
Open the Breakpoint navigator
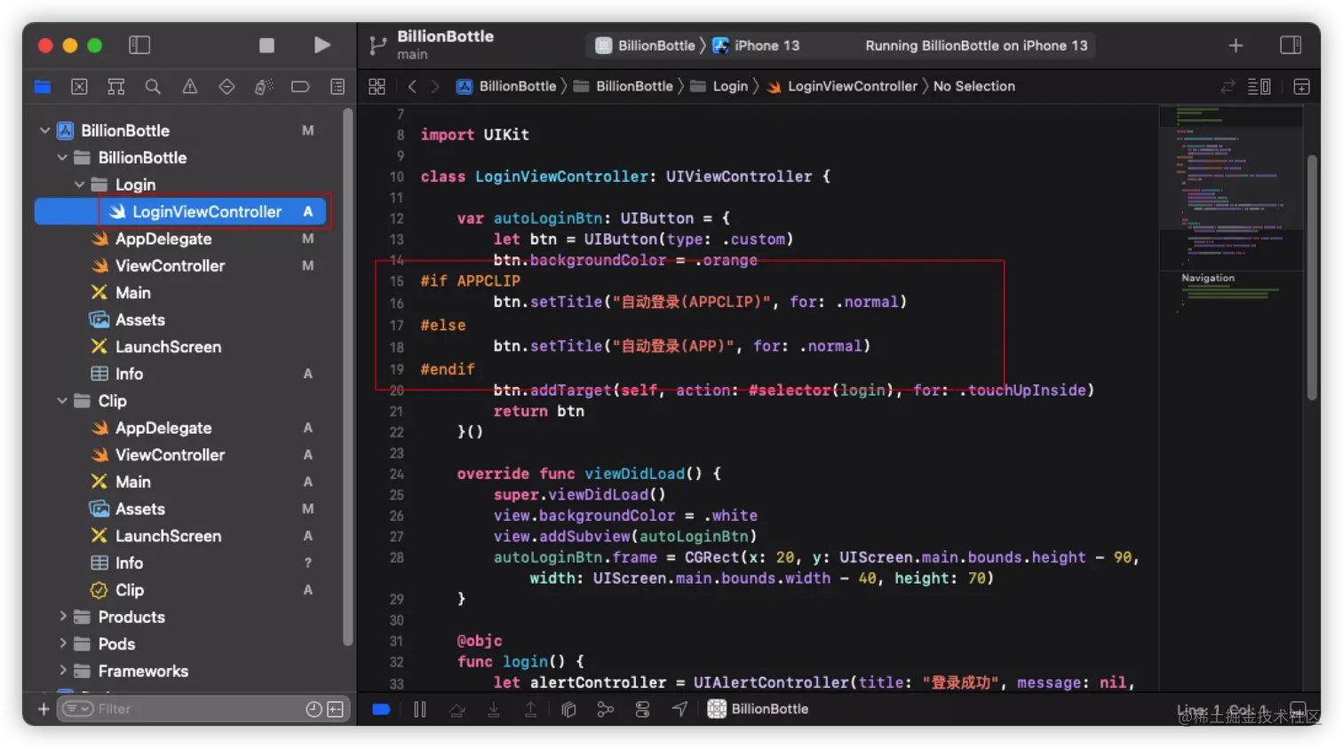tap(300, 87)
